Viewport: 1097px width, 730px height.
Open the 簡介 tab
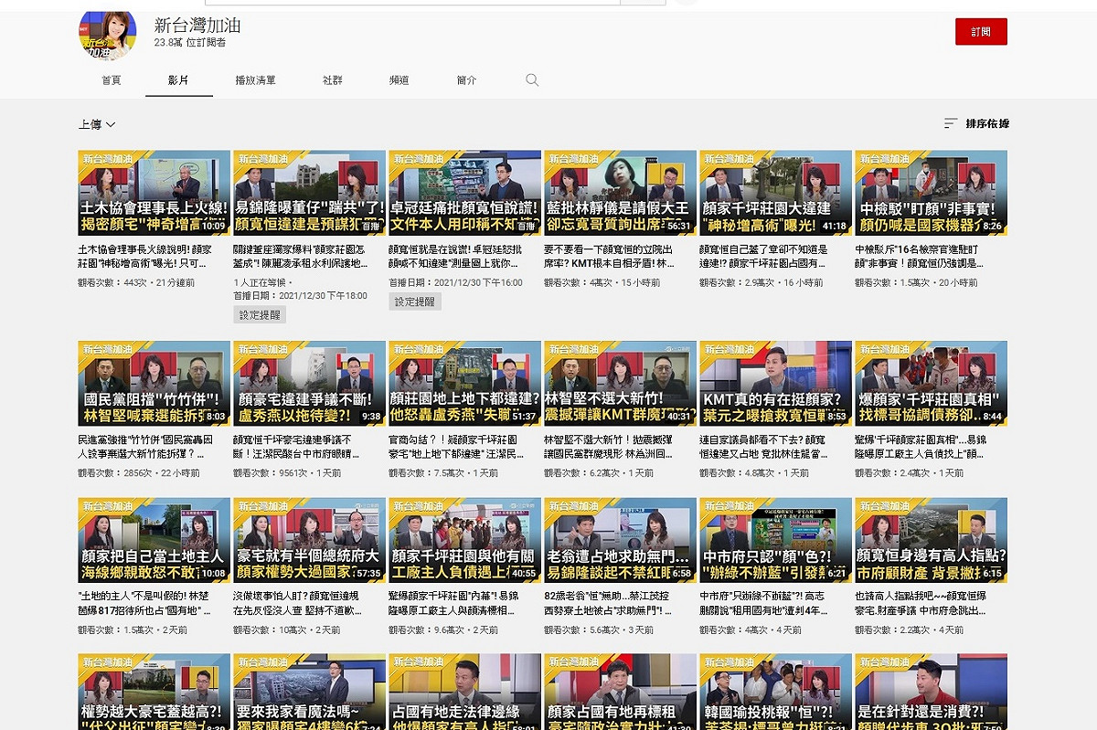(466, 80)
